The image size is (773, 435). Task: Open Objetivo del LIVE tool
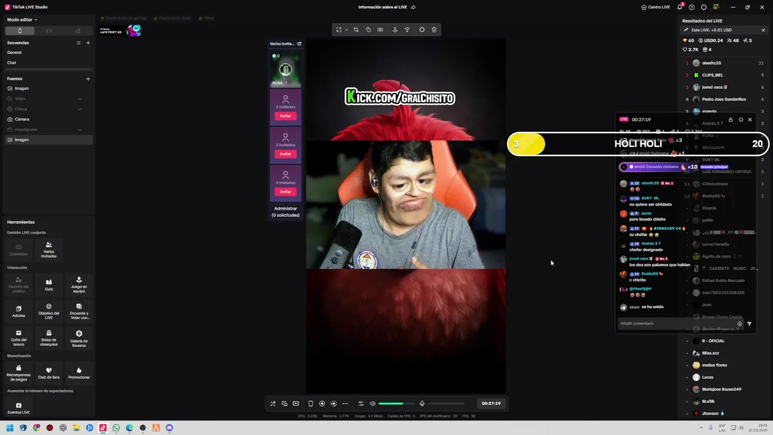click(49, 311)
